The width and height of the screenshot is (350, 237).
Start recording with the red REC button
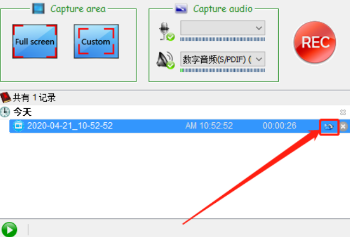pyautogui.click(x=315, y=42)
